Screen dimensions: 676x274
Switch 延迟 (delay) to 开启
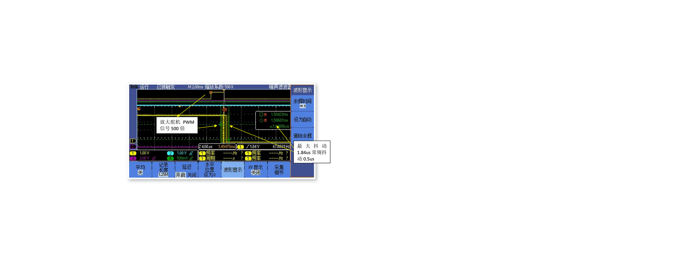click(180, 175)
